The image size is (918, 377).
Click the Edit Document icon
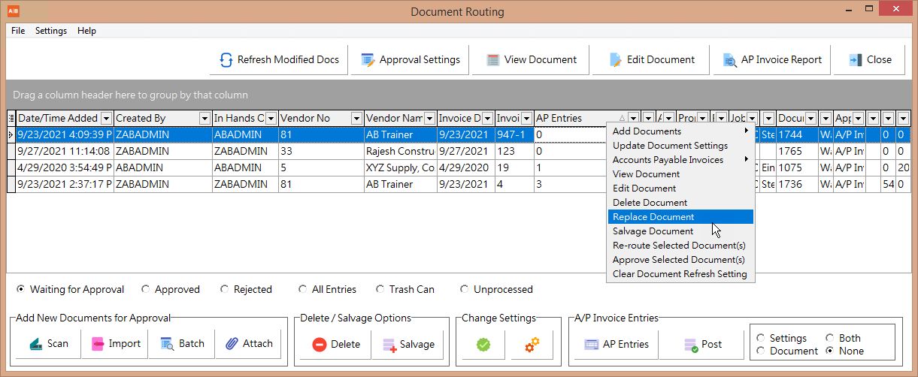[x=616, y=60]
